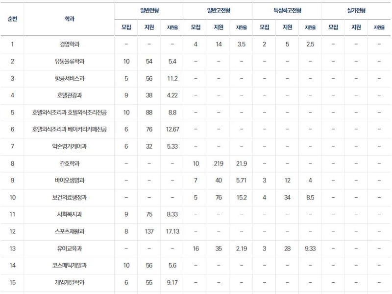Click the 2.5 ratio in 경영학과 row
Screen dimensions: 392x294
pos(310,45)
